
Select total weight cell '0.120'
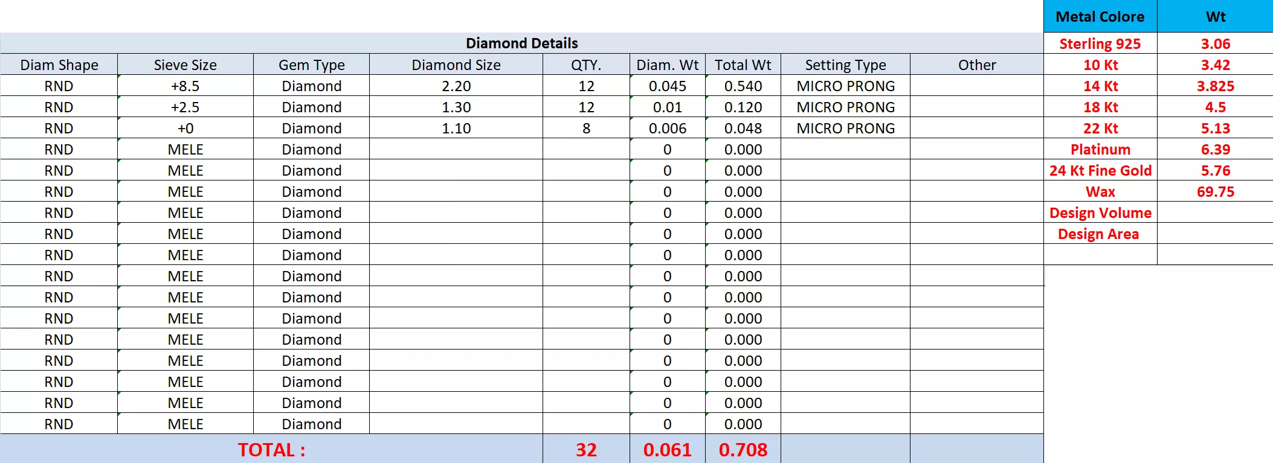coord(743,107)
